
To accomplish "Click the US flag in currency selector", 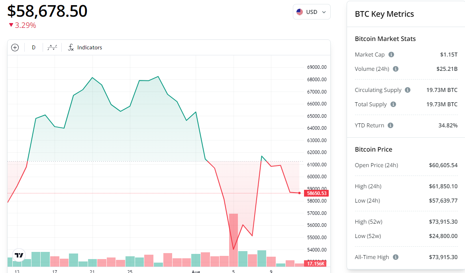I will (300, 12).
